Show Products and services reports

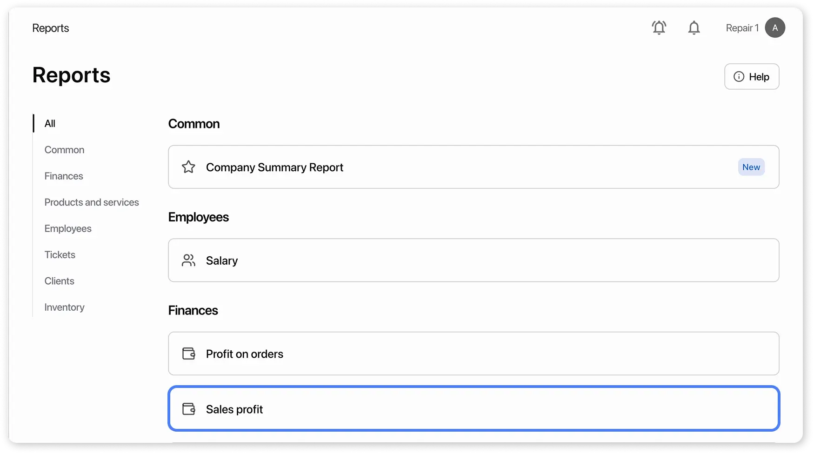point(92,202)
